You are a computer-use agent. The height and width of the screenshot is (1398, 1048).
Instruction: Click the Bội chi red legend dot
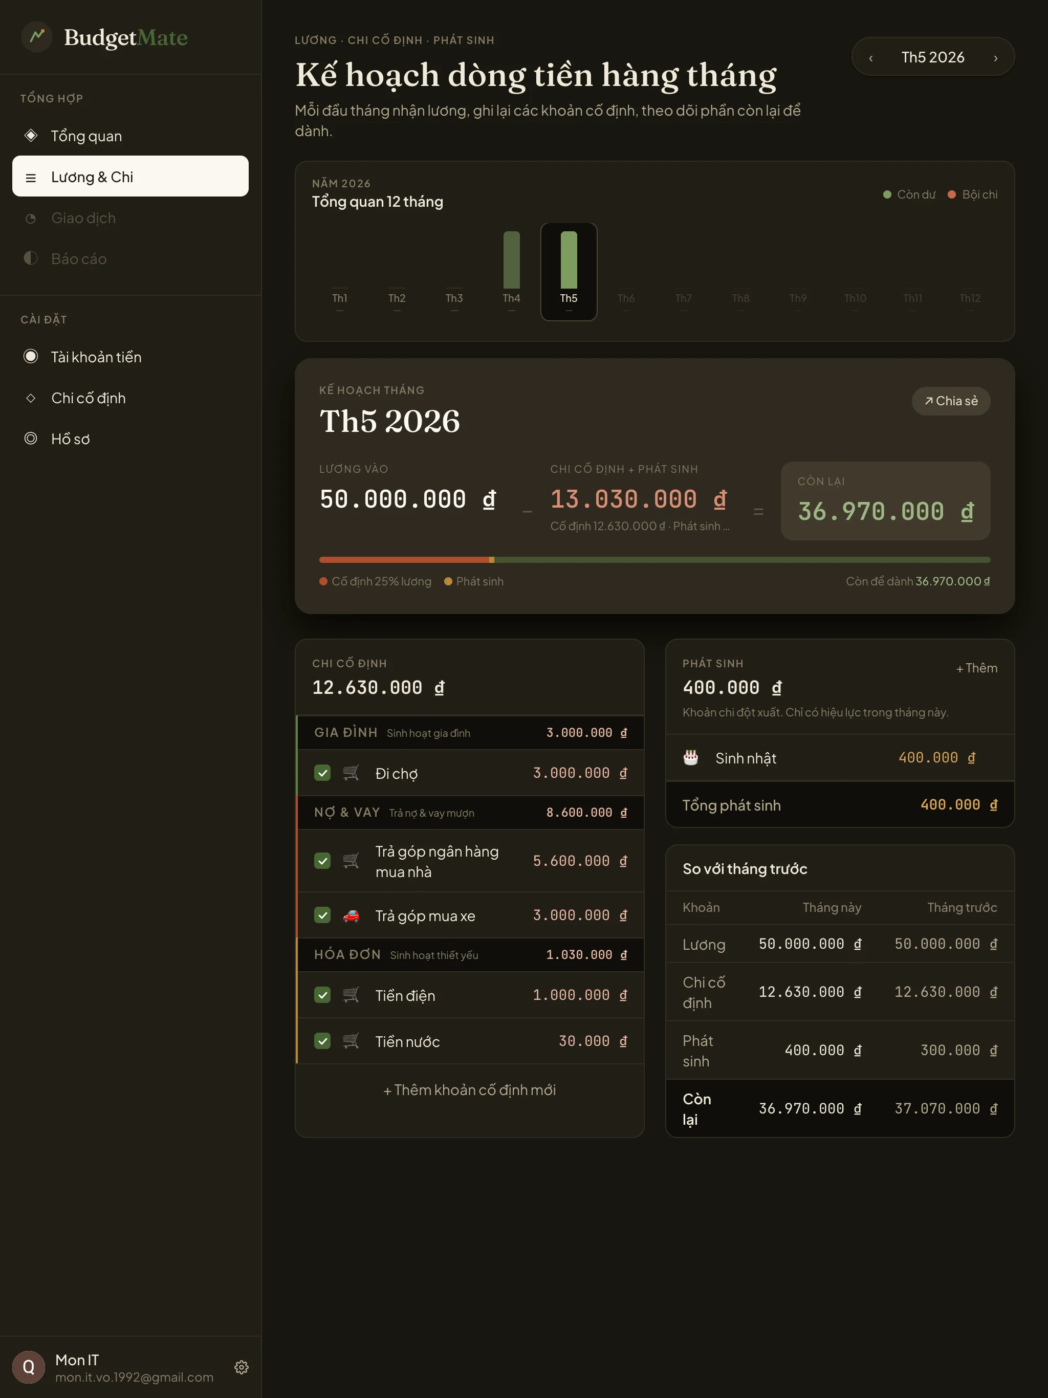[952, 194]
